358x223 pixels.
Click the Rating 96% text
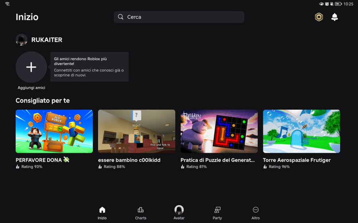point(279,167)
